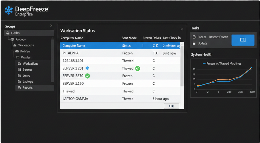Click the Laptops icon in the Groups list

click(19, 82)
